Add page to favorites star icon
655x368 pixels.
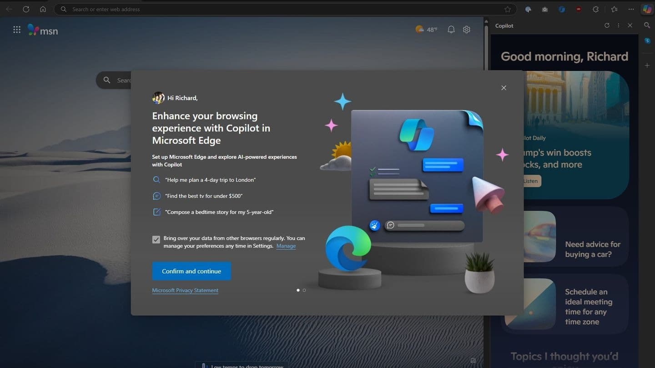(x=508, y=9)
